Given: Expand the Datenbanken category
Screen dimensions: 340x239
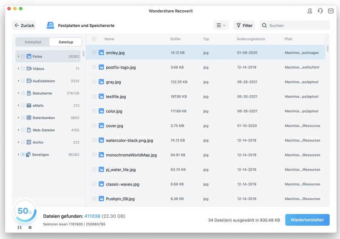Looking at the screenshot, I should (18, 118).
